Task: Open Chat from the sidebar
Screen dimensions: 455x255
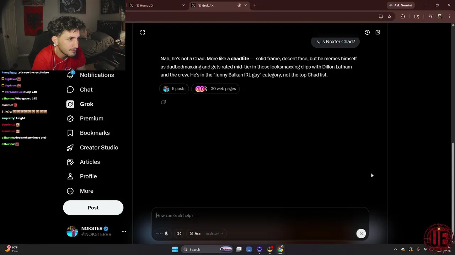Action: point(80,90)
